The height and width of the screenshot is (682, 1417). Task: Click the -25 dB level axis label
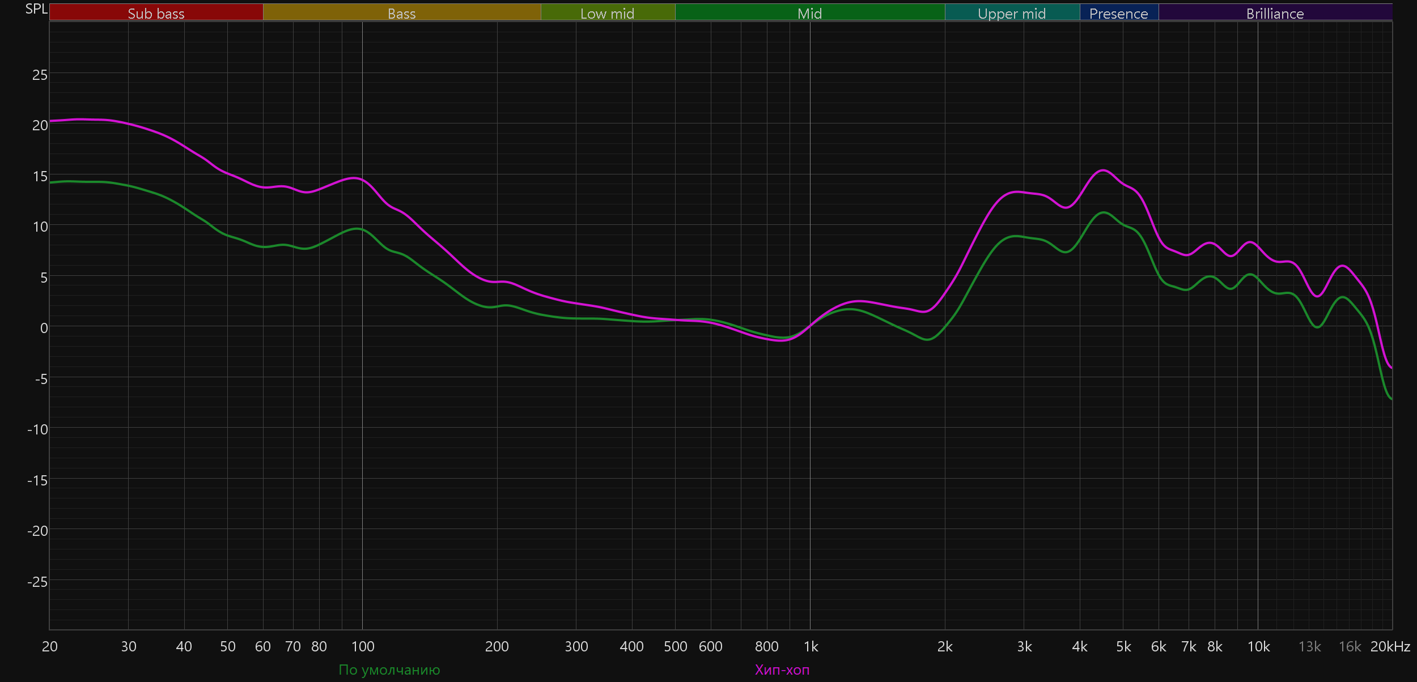click(x=37, y=582)
